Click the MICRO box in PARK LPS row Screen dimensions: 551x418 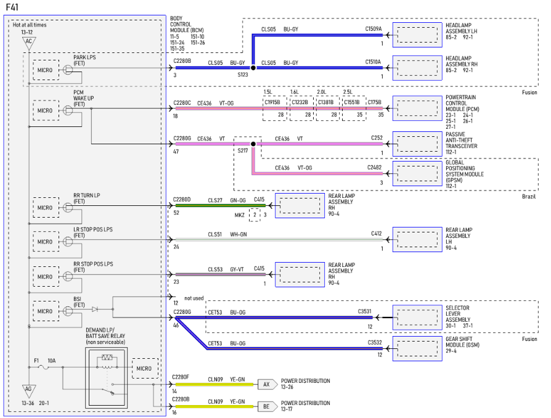(x=46, y=70)
